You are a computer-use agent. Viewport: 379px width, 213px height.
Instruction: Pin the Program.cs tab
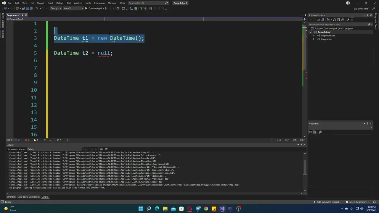click(22, 15)
